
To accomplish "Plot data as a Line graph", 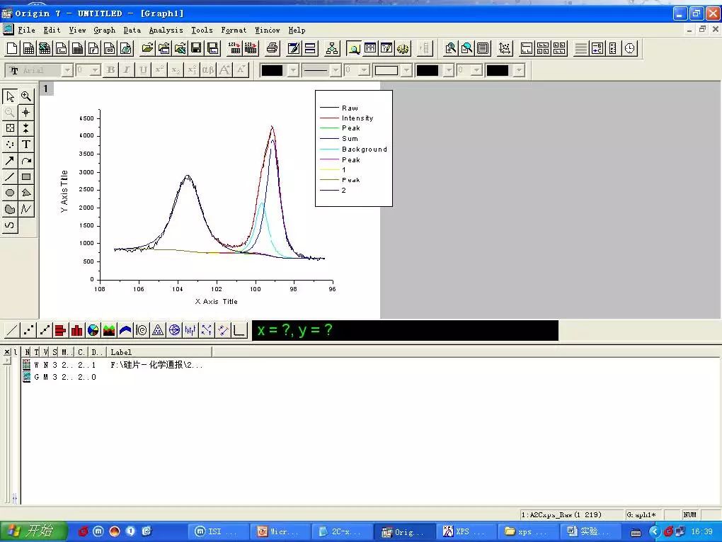I will [13, 330].
